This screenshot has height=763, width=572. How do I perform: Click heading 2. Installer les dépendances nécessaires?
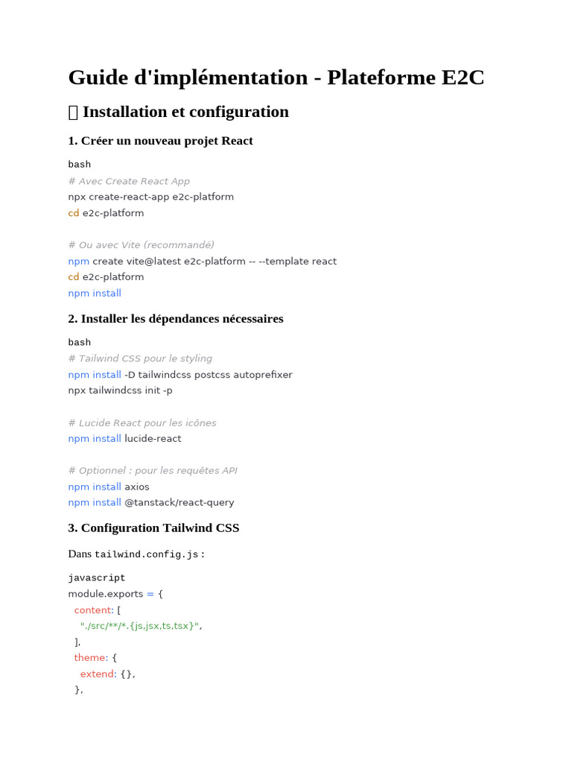(176, 319)
